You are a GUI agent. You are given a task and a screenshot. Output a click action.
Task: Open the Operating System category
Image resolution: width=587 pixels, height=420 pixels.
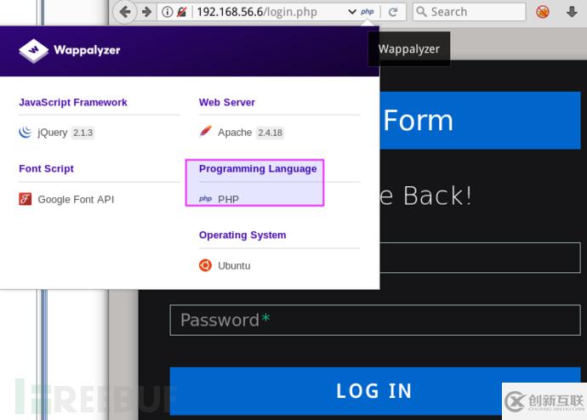[242, 235]
